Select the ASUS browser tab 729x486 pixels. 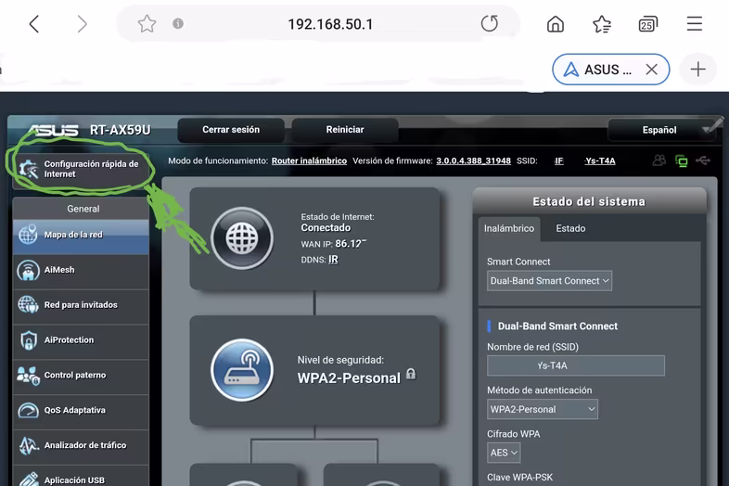pos(610,70)
